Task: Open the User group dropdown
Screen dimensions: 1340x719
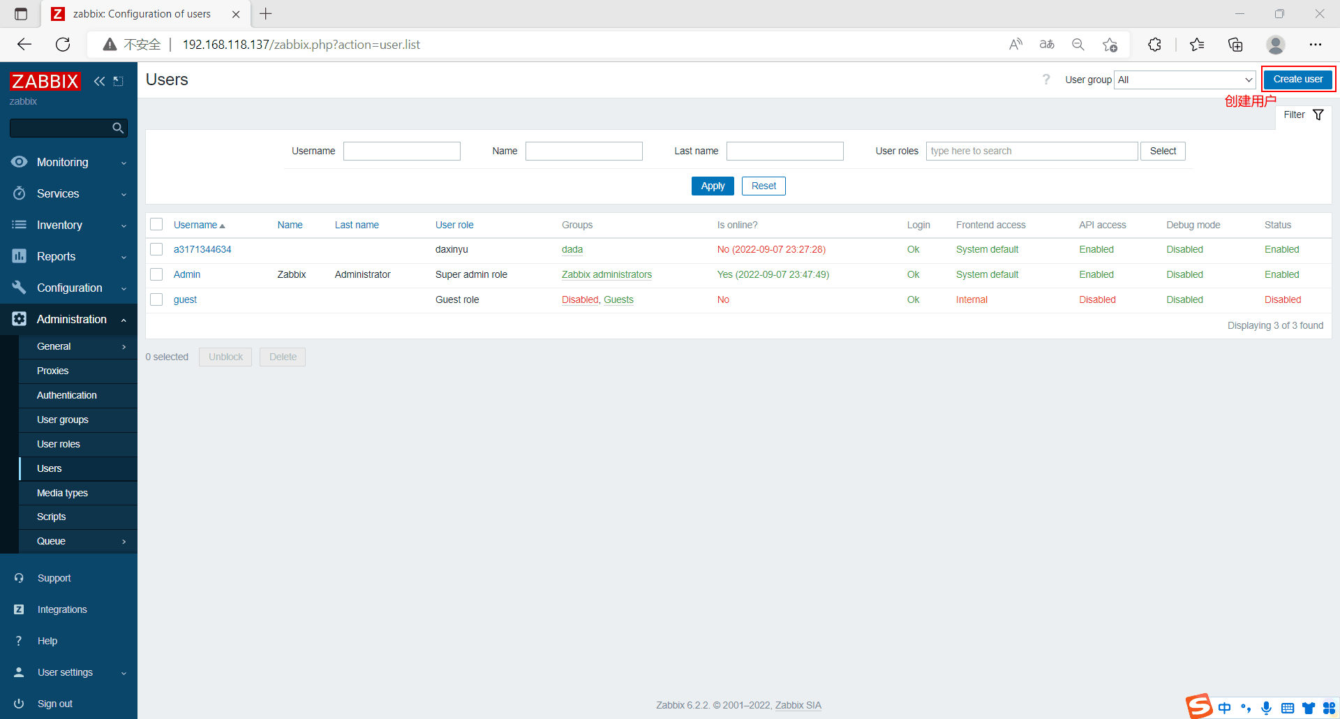Action: click(1185, 80)
